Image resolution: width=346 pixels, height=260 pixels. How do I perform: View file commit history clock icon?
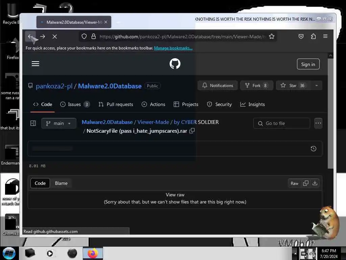pyautogui.click(x=314, y=149)
